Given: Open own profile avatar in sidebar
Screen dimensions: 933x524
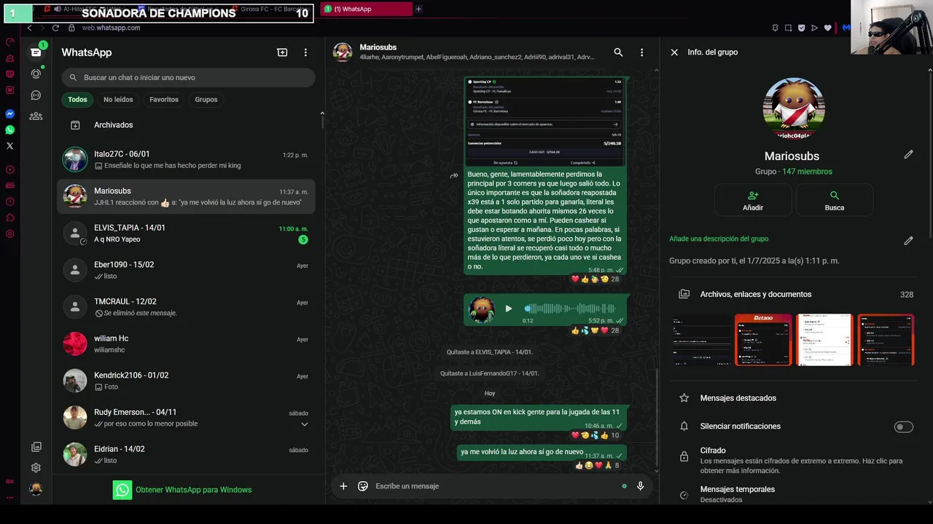Looking at the screenshot, I should pyautogui.click(x=36, y=489).
